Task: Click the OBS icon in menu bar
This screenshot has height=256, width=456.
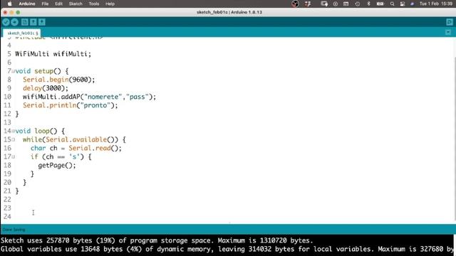Action: point(295,4)
